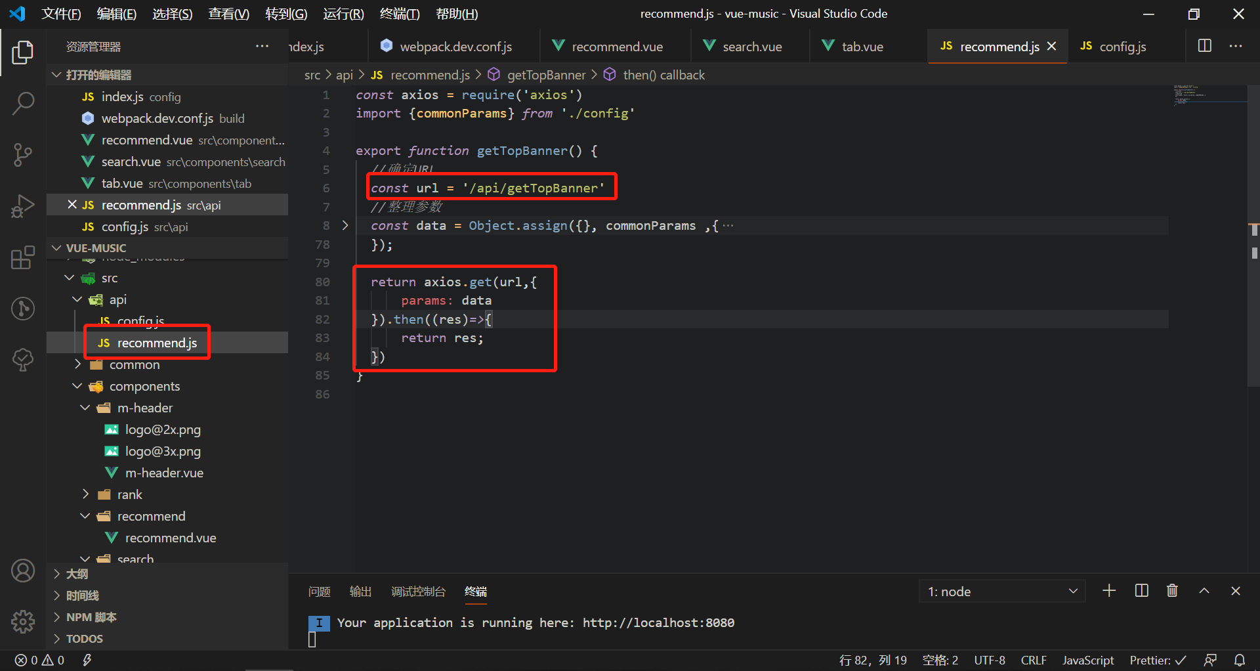Close the terminal panel
Screen dimensions: 1260x671
pos(1236,591)
